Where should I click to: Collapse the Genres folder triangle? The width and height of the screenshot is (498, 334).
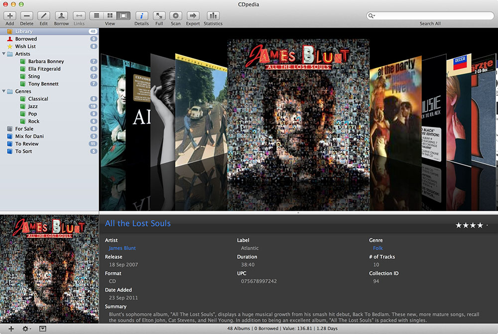click(x=4, y=91)
